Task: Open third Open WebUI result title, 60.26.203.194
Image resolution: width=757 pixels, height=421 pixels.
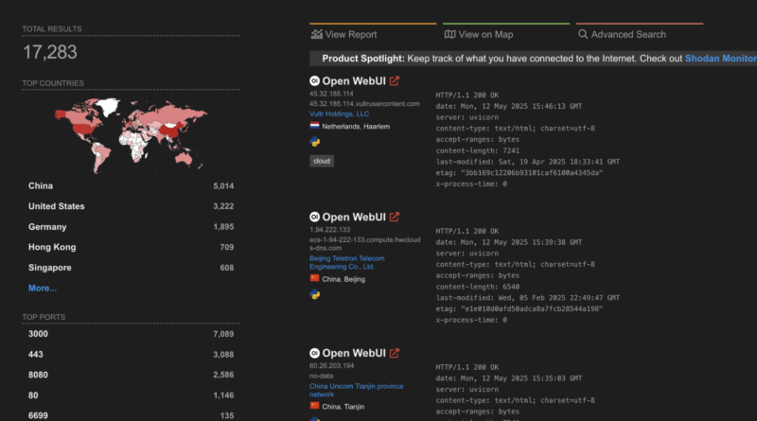Action: [x=354, y=354]
